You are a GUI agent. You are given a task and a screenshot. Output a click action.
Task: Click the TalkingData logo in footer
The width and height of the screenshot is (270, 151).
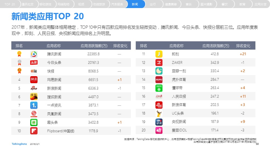(19, 144)
